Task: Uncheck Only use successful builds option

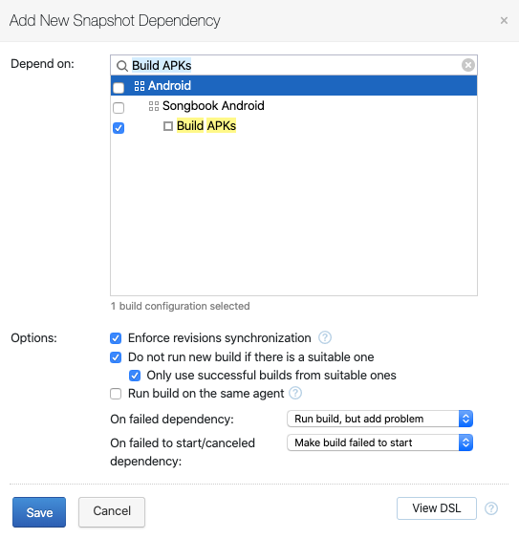Action: click(135, 376)
